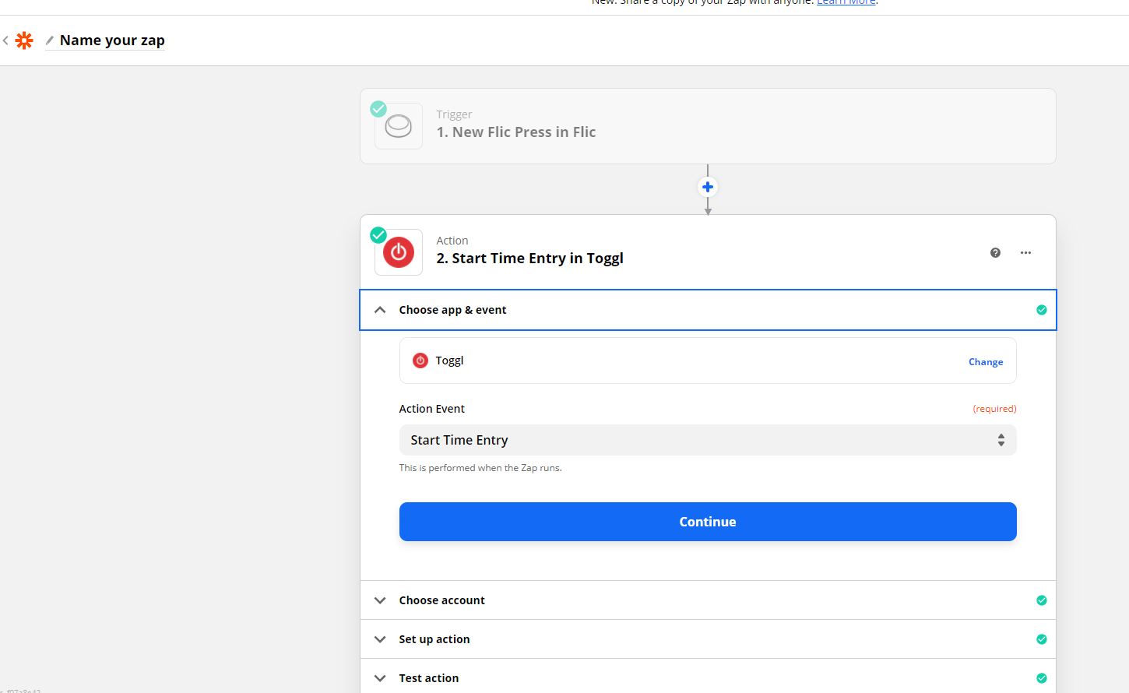Click the back arrow beside Zapier logo
The image size is (1129, 693).
pos(6,40)
